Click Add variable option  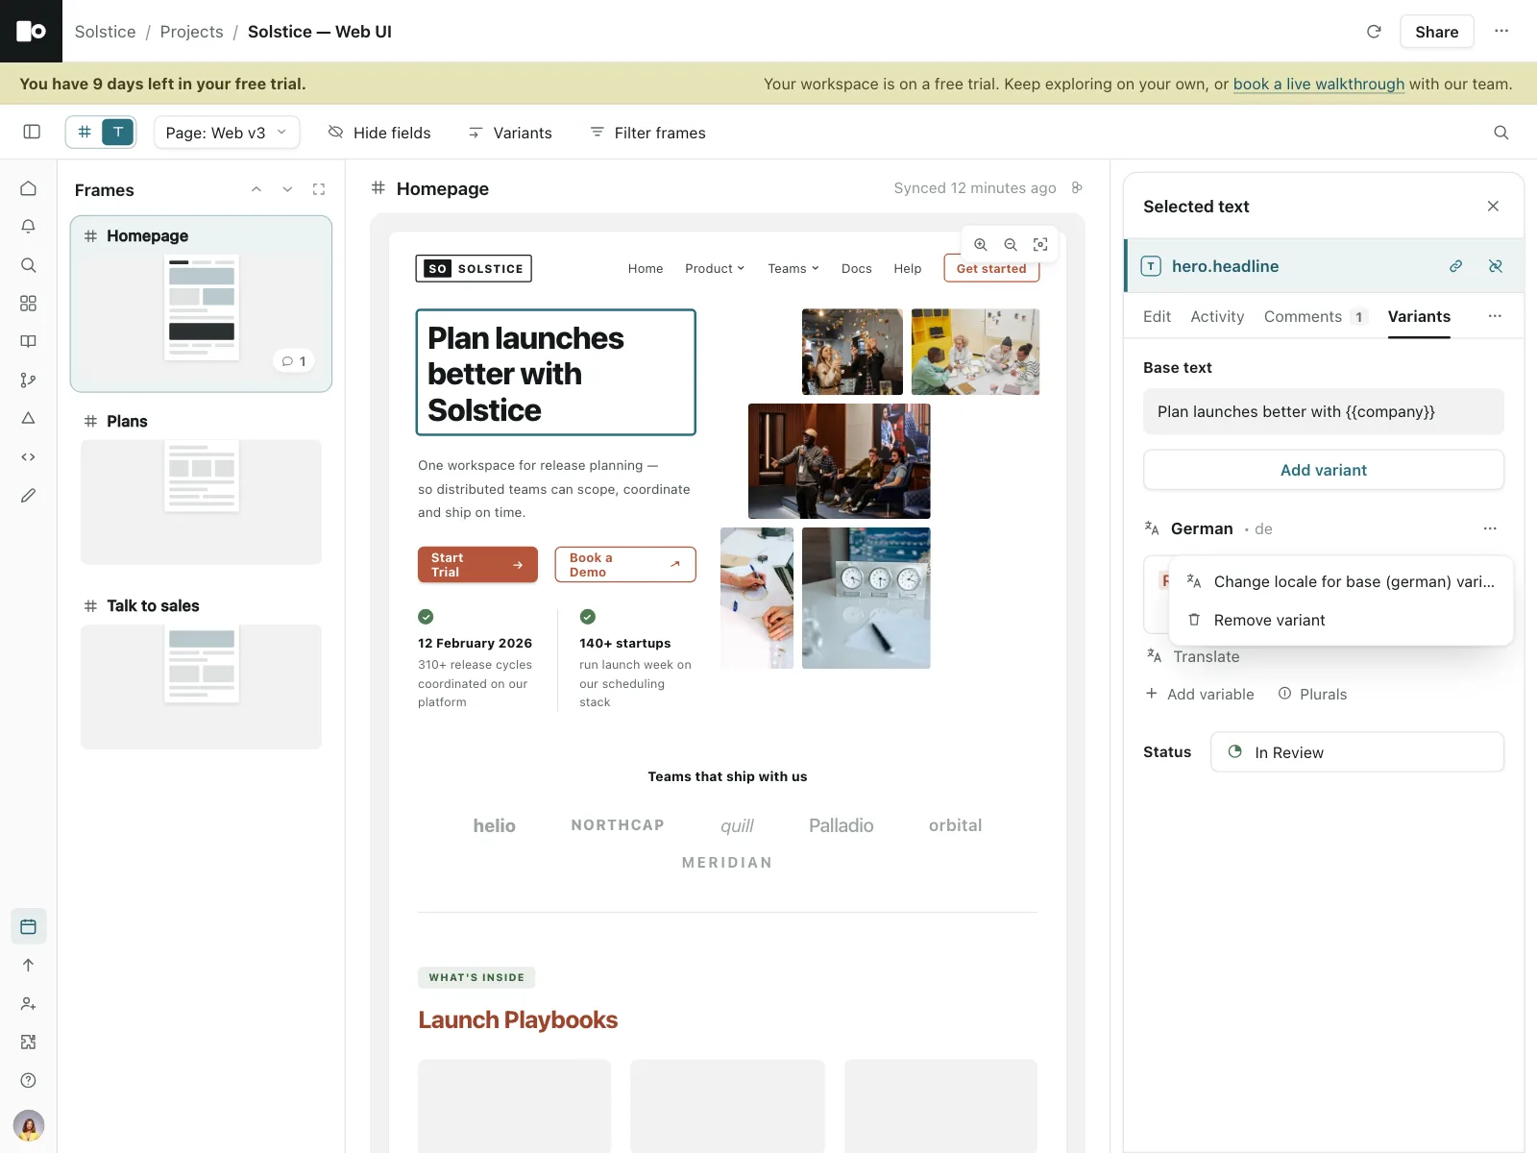click(x=1200, y=694)
